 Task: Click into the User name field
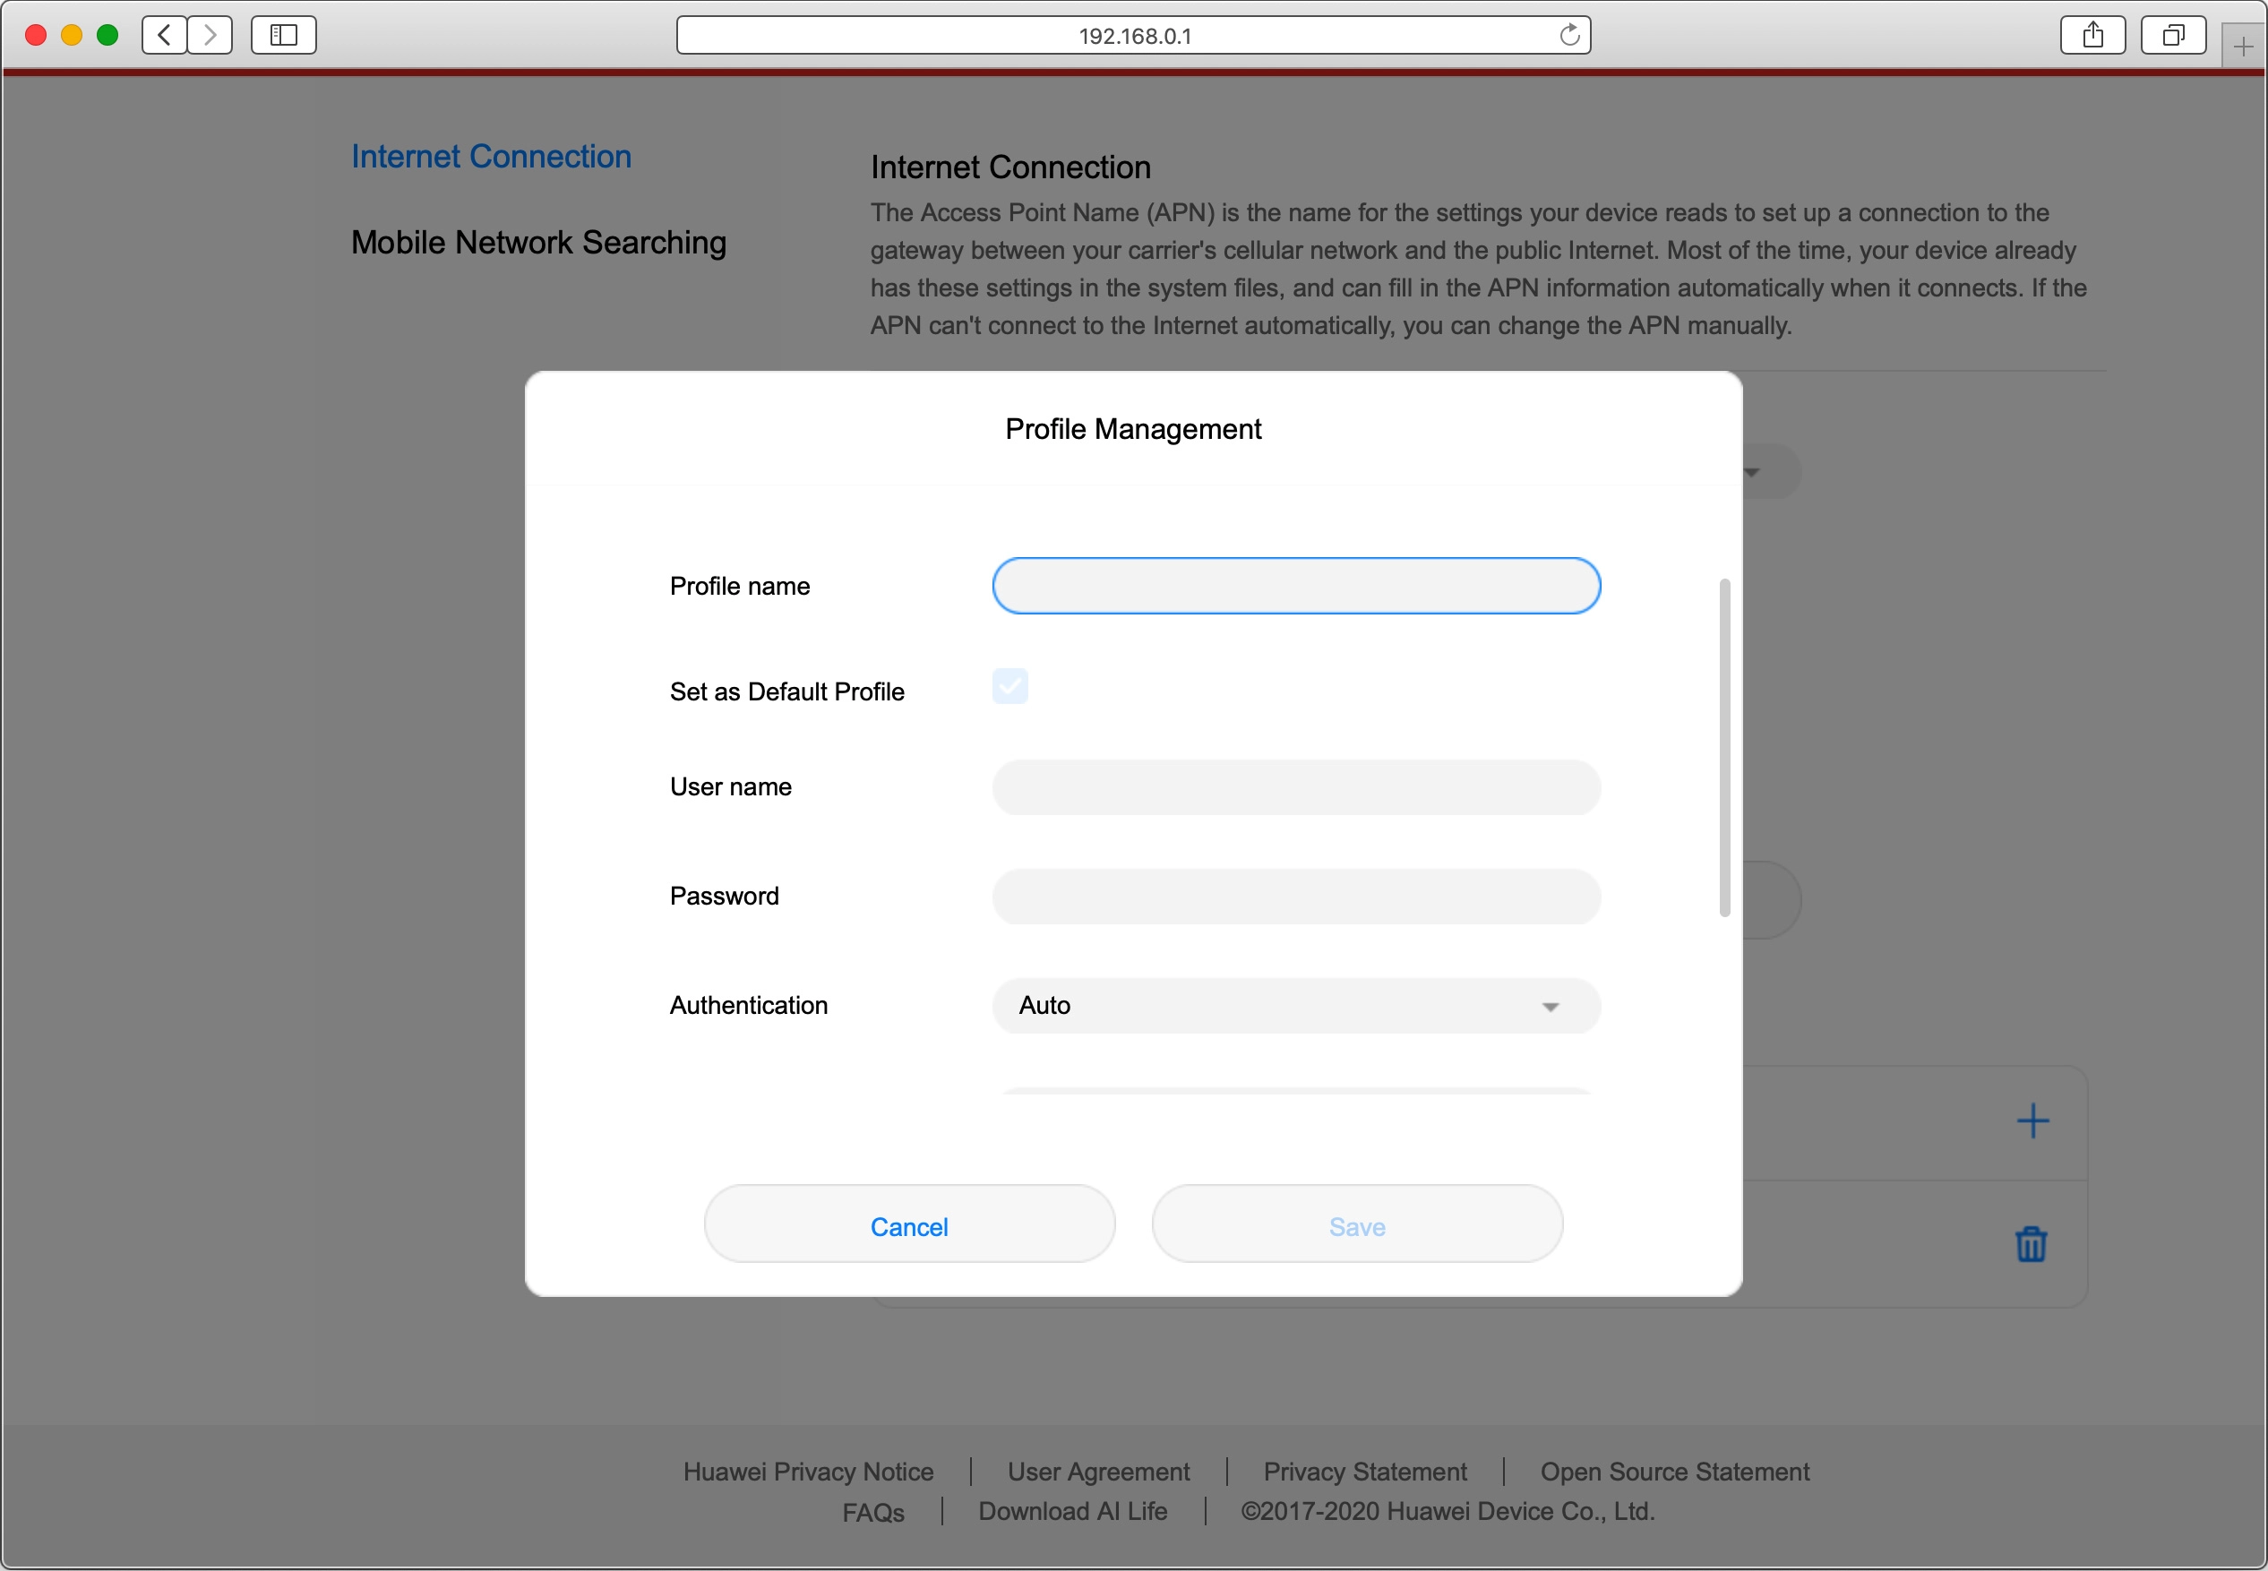(1295, 787)
